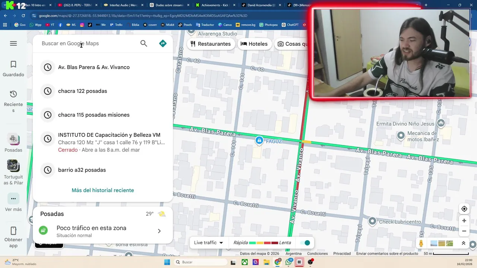The image size is (477, 268).
Task: Open the Trello bookmark
Action: click(x=116, y=25)
